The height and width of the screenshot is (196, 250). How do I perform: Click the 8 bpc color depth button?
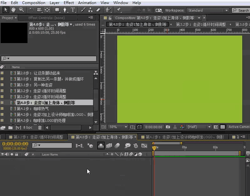(28, 127)
